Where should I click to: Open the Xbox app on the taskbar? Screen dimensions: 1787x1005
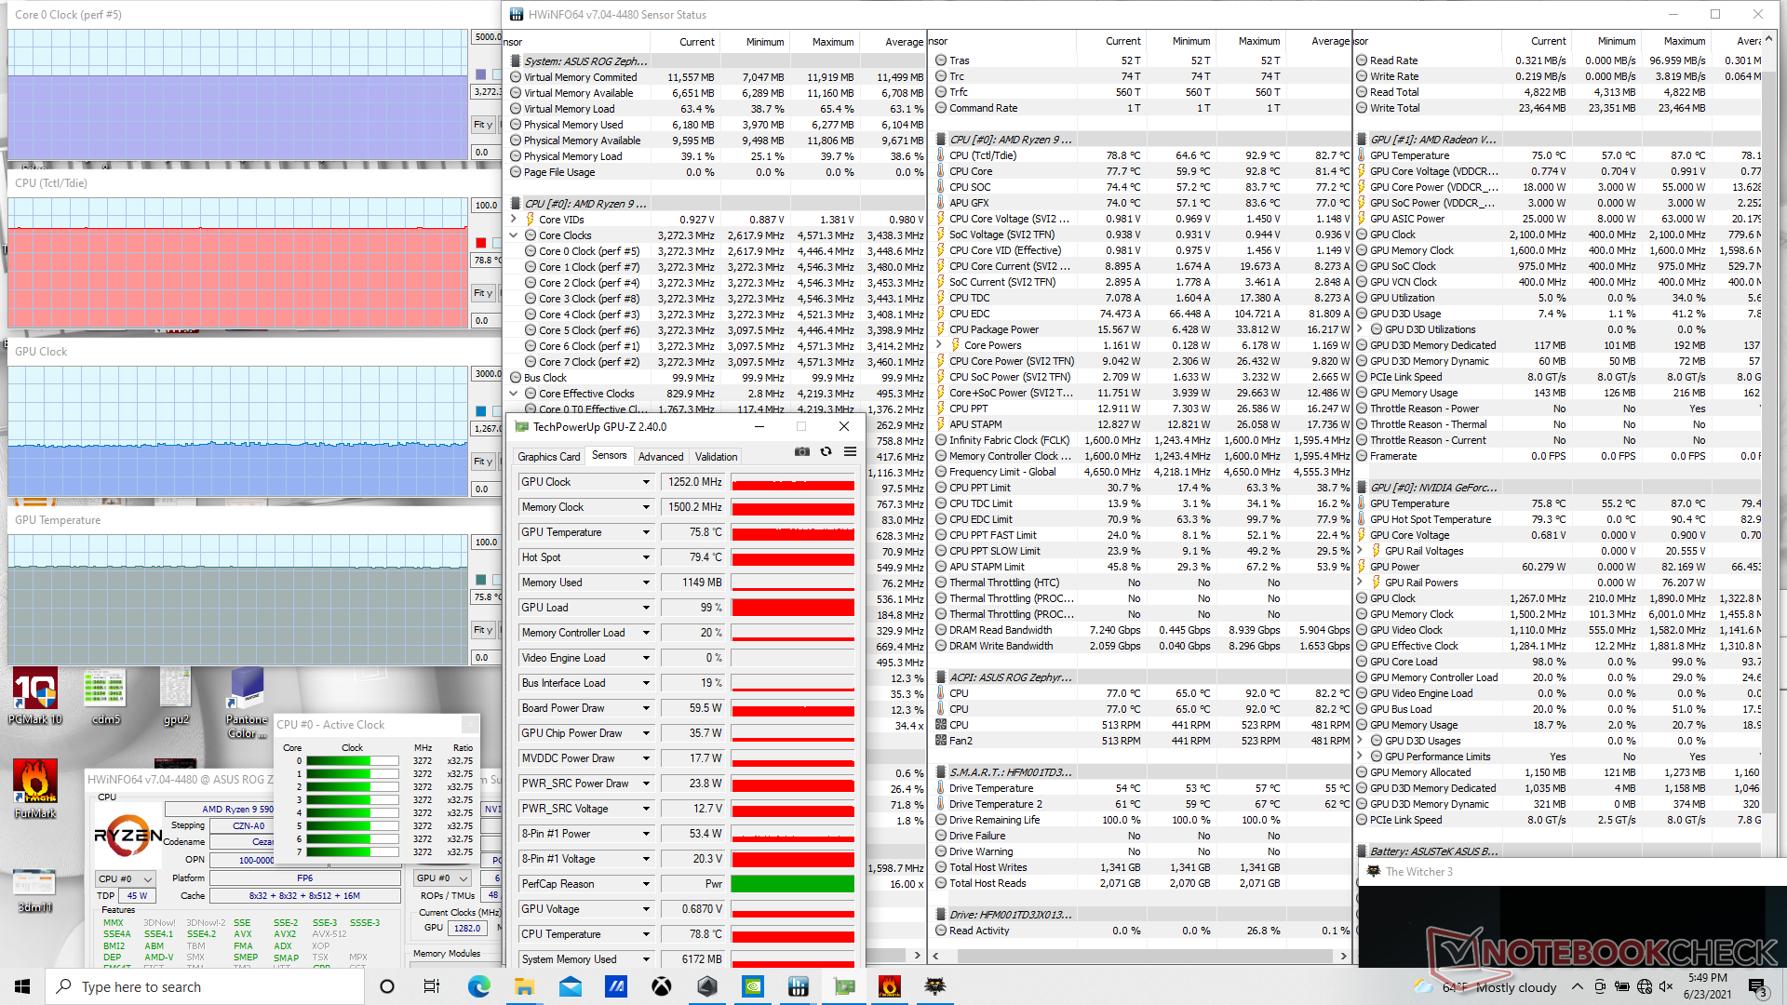661,986
